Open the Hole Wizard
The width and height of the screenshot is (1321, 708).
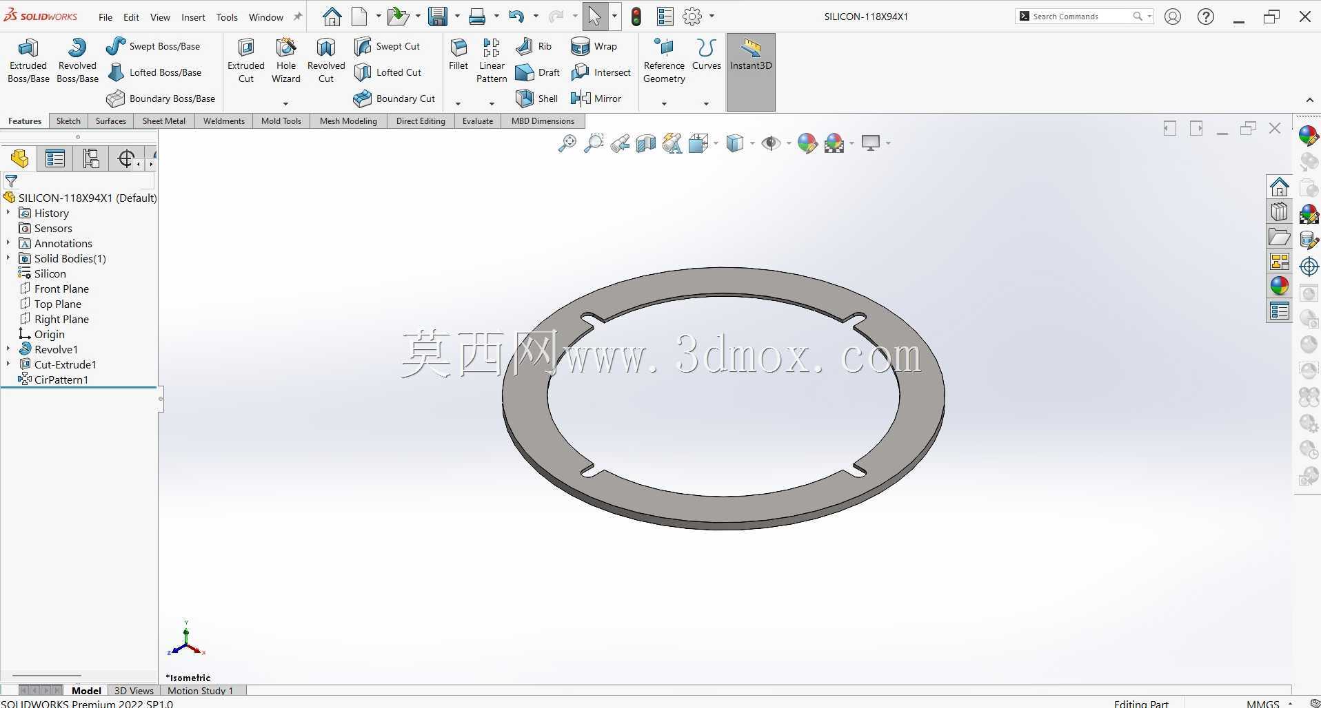[285, 61]
